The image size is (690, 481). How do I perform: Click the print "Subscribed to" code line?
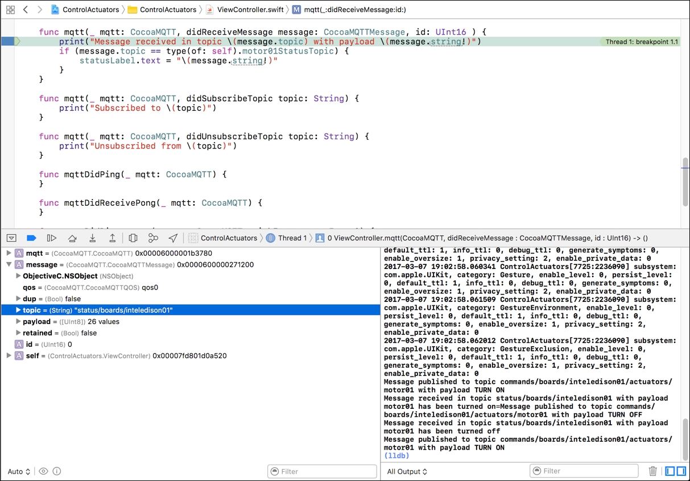(138, 108)
